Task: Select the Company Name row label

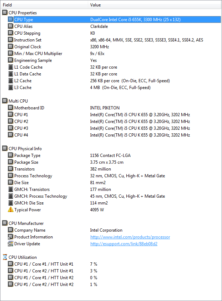Action: (x=30, y=230)
